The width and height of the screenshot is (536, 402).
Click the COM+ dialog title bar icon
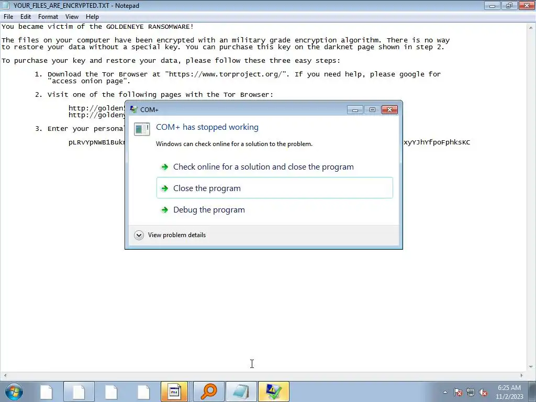(133, 109)
